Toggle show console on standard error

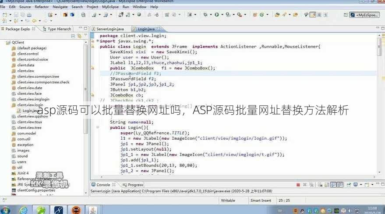coord(340,185)
